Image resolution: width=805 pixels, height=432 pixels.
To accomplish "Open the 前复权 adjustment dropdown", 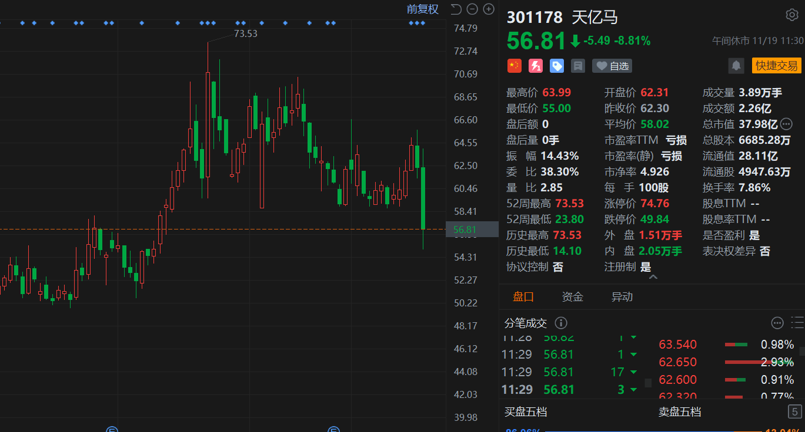I will click(x=423, y=9).
